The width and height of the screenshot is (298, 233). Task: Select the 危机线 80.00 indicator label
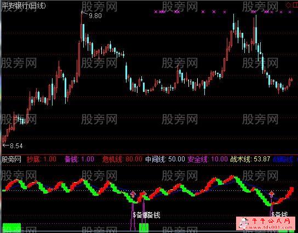(x=122, y=159)
